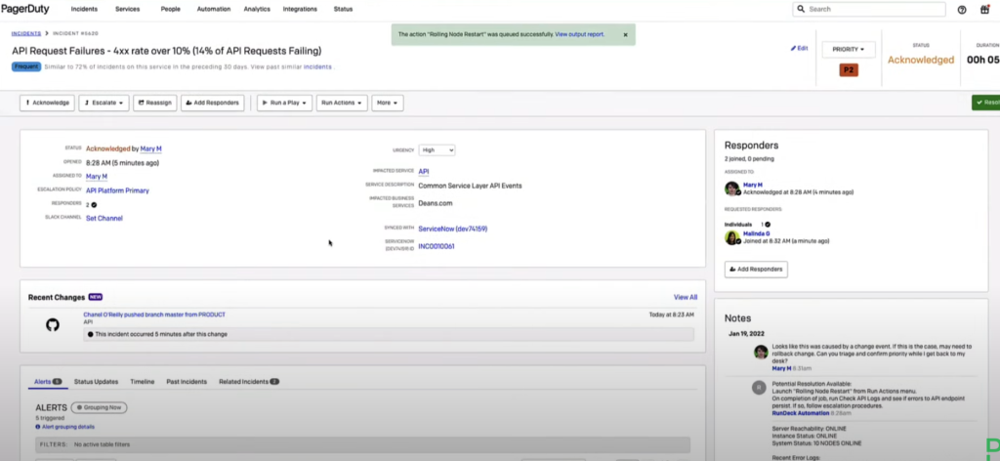Click the RunDeck Automation note avatar
This screenshot has width=1000, height=461.
[x=758, y=387]
